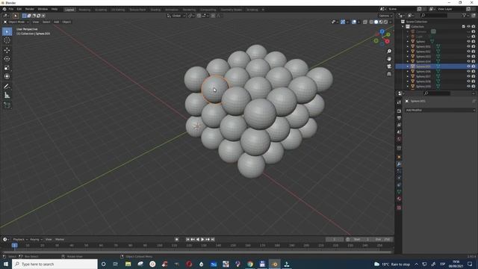Toggle auto keying record button
This screenshot has height=269, width=478.
pyautogui.click(x=177, y=239)
